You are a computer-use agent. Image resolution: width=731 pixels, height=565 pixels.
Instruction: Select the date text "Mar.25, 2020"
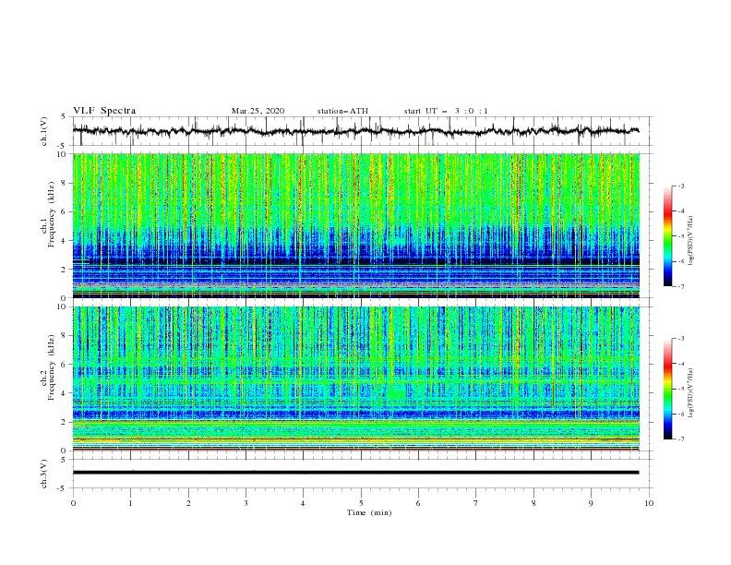pyautogui.click(x=258, y=111)
